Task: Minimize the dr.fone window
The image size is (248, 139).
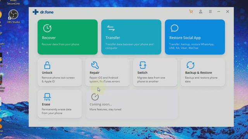Action: (219, 12)
